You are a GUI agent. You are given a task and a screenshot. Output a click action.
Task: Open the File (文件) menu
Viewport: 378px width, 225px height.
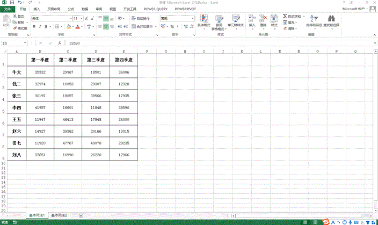click(8, 9)
